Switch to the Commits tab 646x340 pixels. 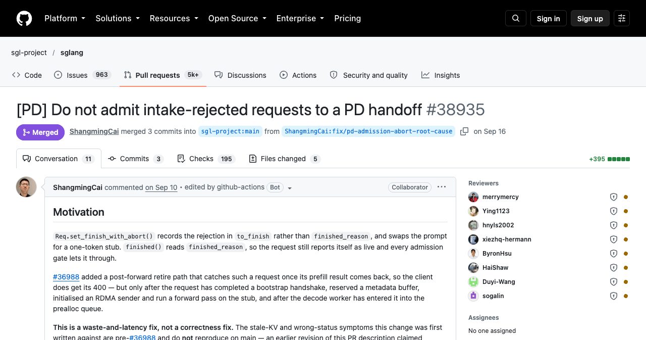[136, 159]
